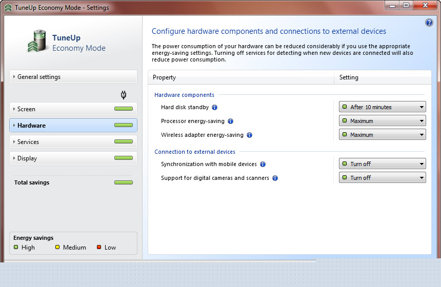Open the Wireless adapter energy-saving dropdown

(382, 135)
